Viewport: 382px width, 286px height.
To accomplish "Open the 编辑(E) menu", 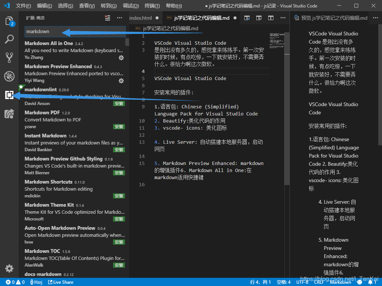I will click(44, 6).
